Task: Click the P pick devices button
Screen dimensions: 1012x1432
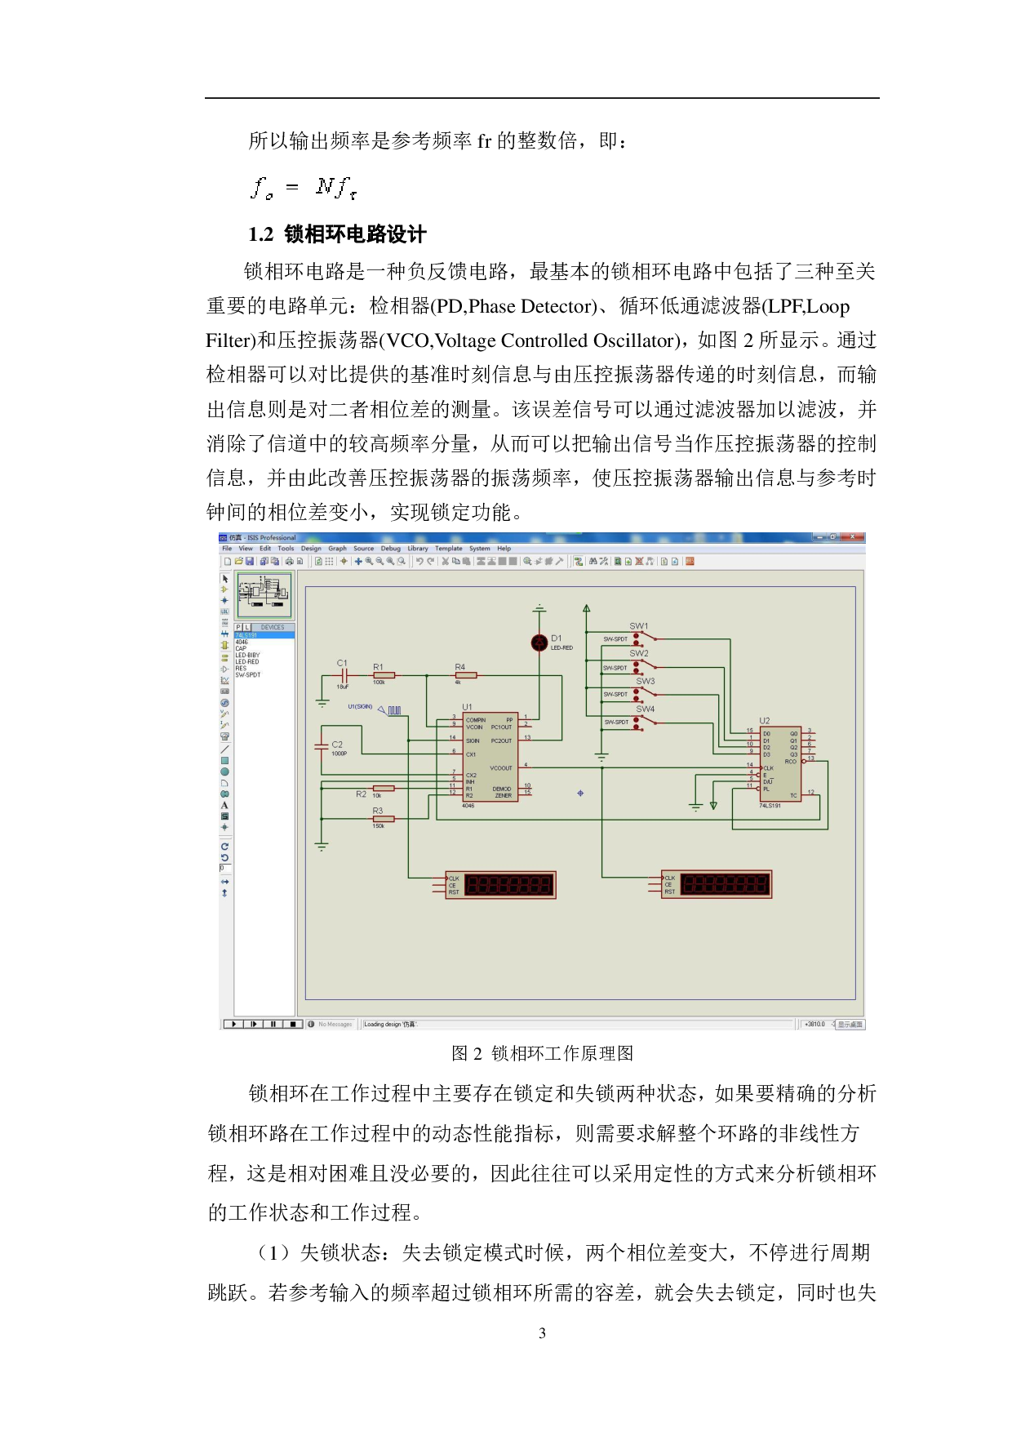Action: 238,627
